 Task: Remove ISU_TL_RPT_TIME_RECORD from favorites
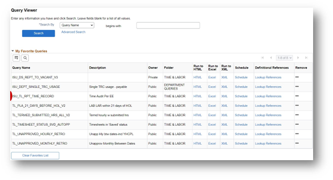(x=297, y=96)
